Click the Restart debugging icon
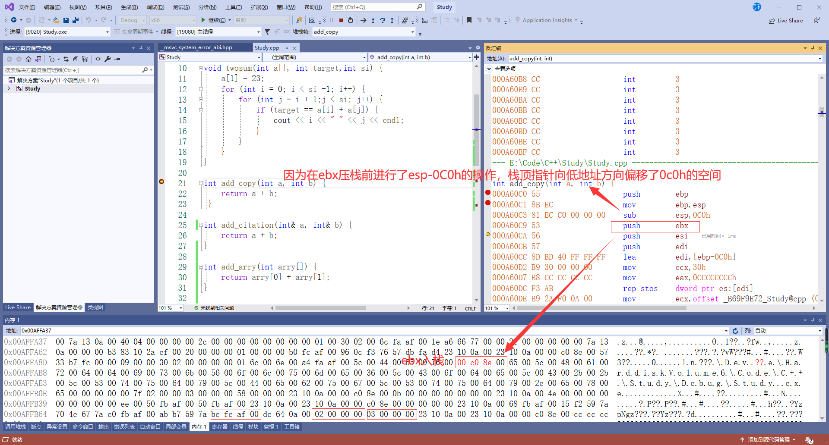Viewport: 829px width, 445px height. click(351, 20)
